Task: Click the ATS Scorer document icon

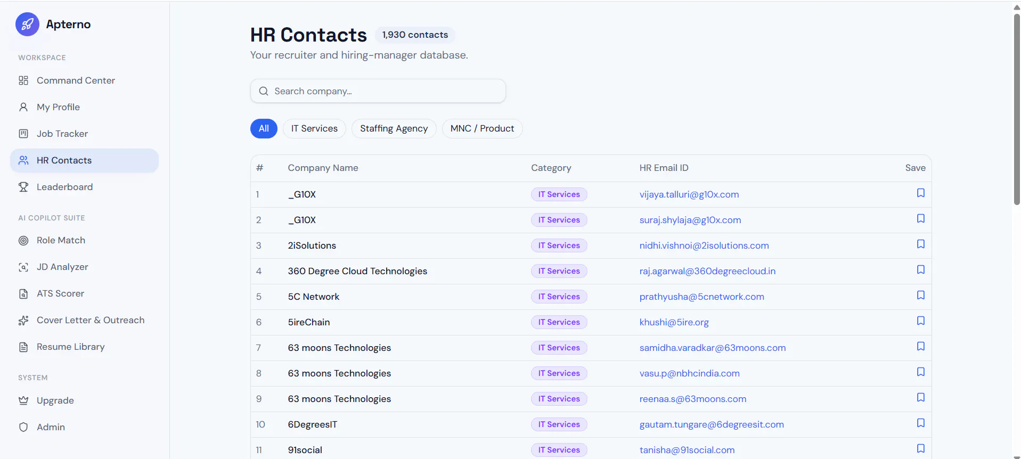Action: [x=23, y=294]
